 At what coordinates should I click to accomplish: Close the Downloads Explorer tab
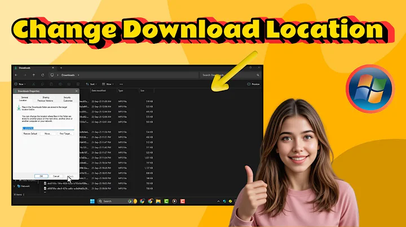53,68
